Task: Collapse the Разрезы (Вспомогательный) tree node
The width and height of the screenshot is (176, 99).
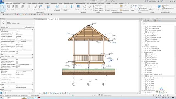Action: coord(143,67)
